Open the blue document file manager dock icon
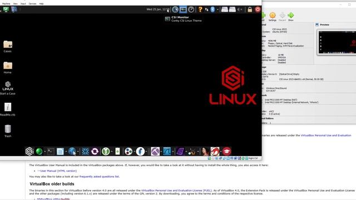Image resolution: width=356 pixels, height=200 pixels. pos(60,151)
